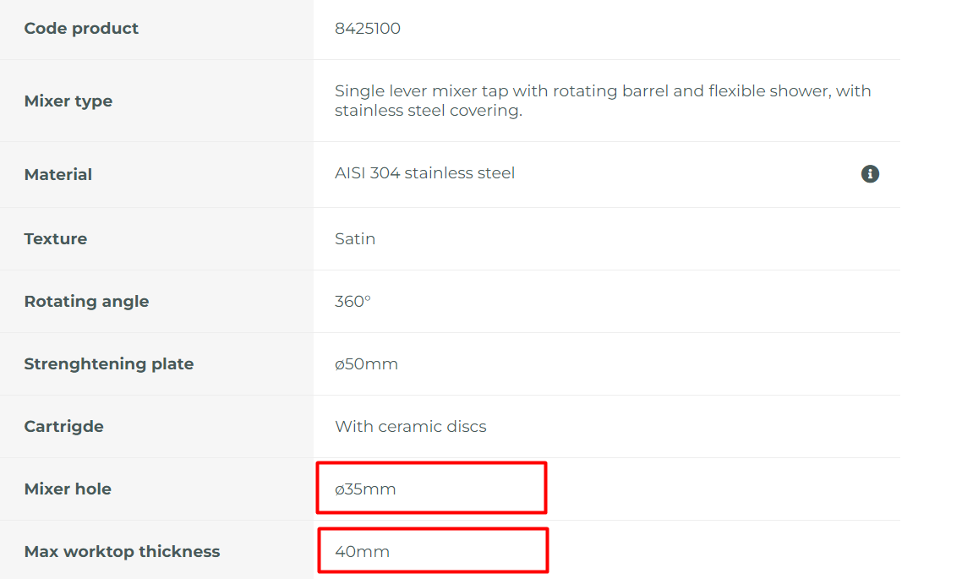Click the Rotating angle label
The height and width of the screenshot is (579, 962).
tap(86, 302)
